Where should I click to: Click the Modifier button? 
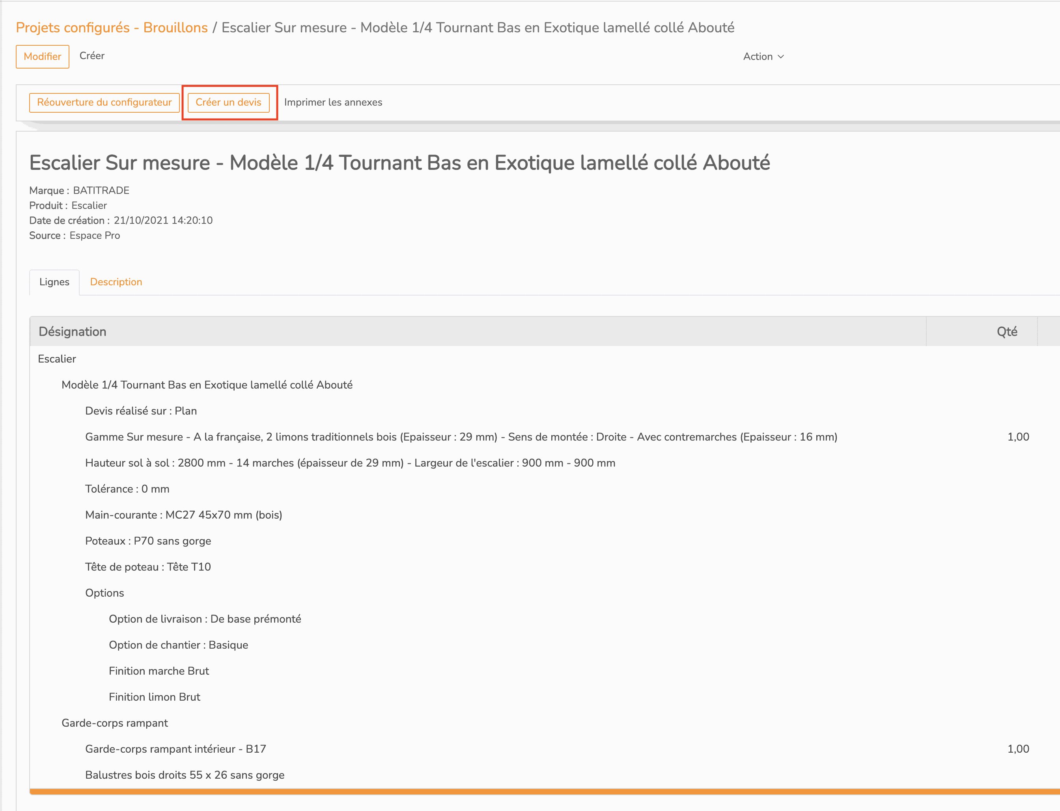click(43, 56)
